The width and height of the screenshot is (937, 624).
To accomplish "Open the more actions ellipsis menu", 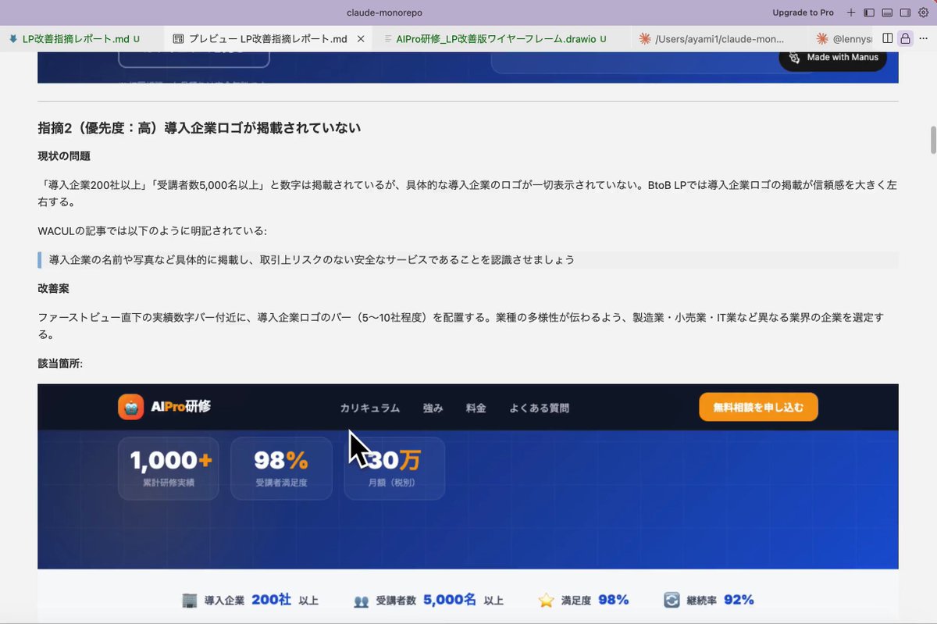I will click(923, 38).
